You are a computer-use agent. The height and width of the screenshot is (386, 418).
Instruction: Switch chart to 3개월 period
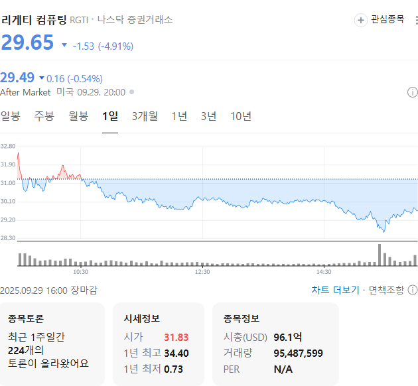pyautogui.click(x=145, y=116)
